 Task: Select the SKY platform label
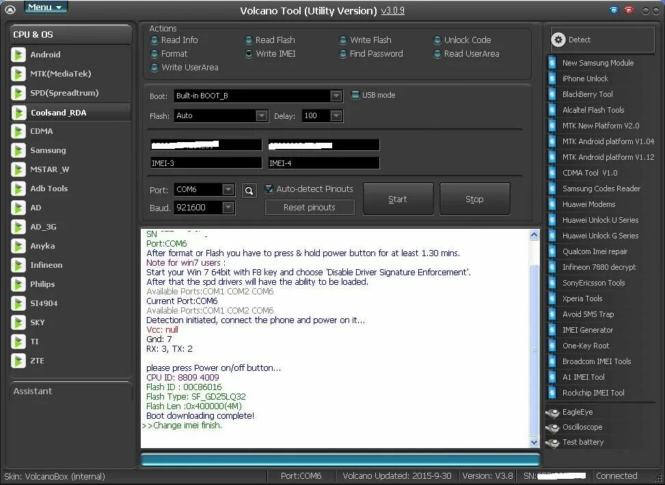pos(38,322)
